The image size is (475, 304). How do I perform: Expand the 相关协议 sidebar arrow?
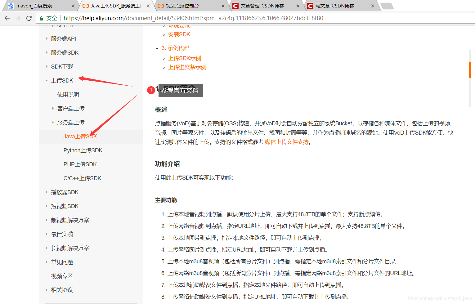pos(47,290)
